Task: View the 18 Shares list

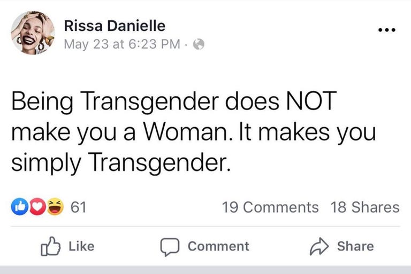Action: (365, 207)
